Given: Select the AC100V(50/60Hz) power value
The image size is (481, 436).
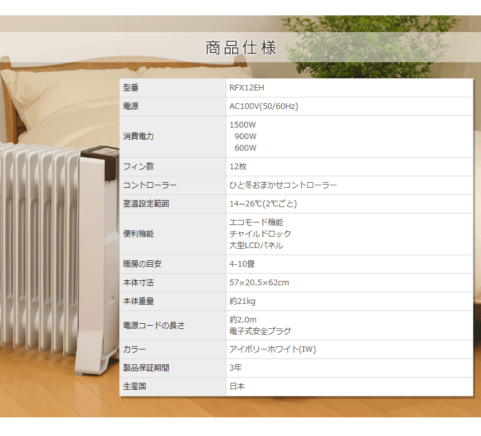Looking at the screenshot, I should tap(264, 106).
